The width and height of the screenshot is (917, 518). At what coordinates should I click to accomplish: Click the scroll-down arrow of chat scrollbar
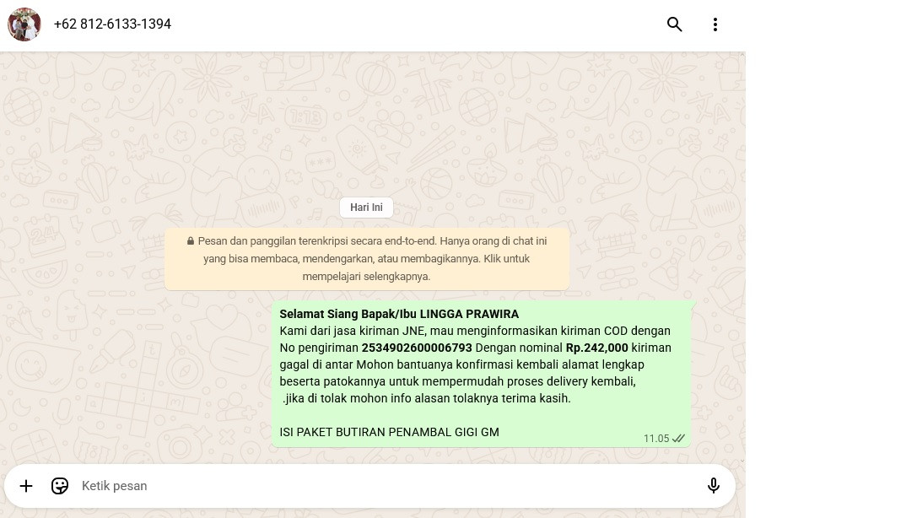pyautogui.click(x=742, y=461)
